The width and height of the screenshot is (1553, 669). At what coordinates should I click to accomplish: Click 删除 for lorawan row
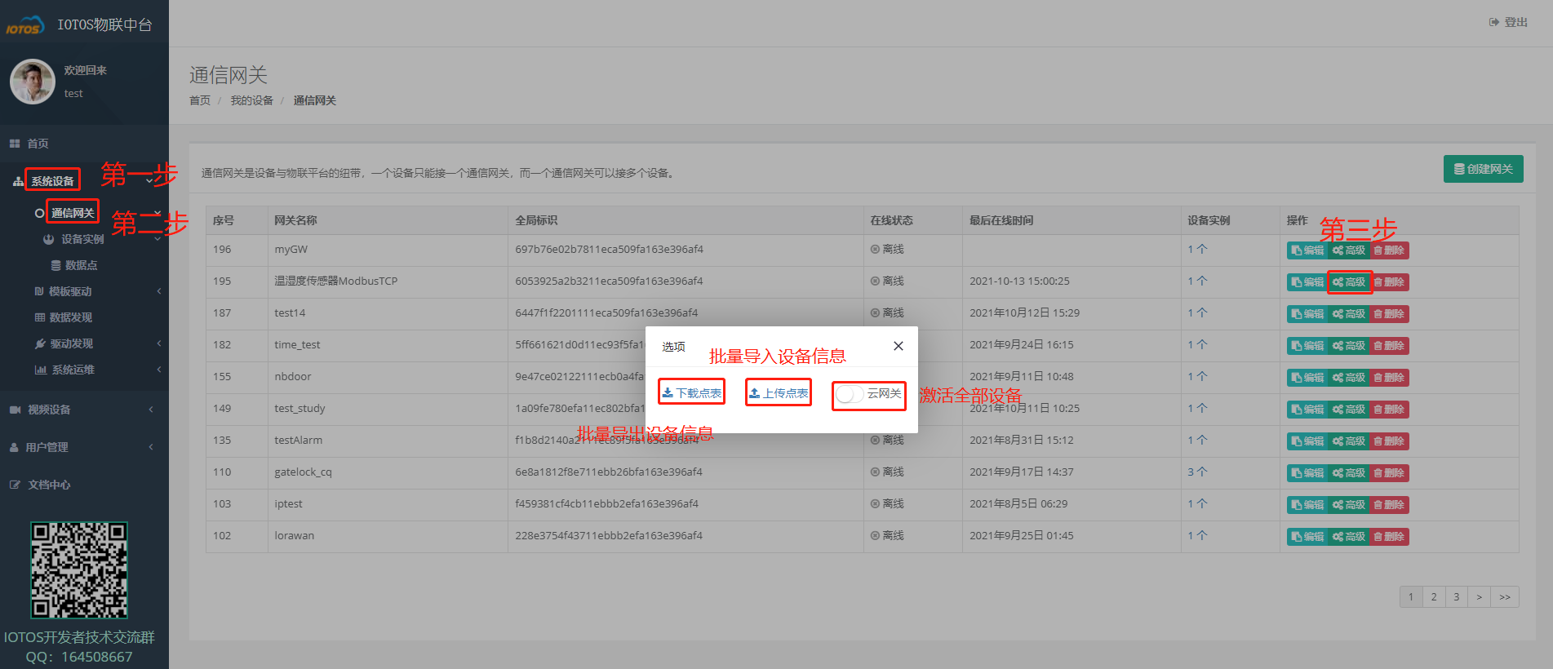coord(1389,537)
